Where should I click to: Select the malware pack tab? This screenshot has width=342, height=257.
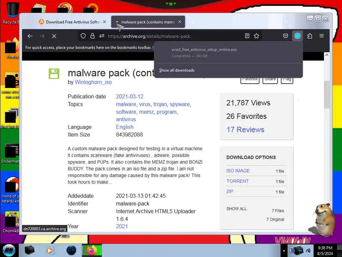tap(148, 22)
